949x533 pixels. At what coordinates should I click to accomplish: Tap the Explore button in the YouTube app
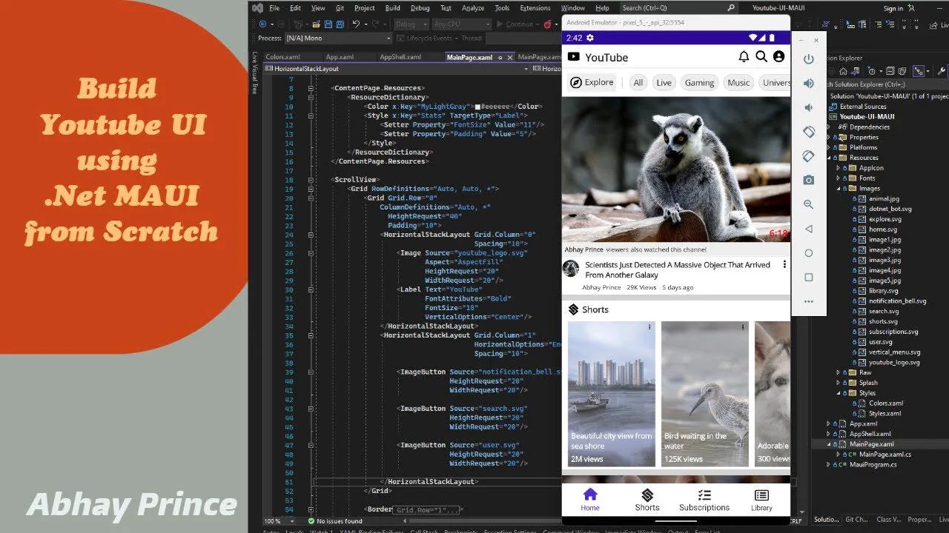tap(592, 82)
